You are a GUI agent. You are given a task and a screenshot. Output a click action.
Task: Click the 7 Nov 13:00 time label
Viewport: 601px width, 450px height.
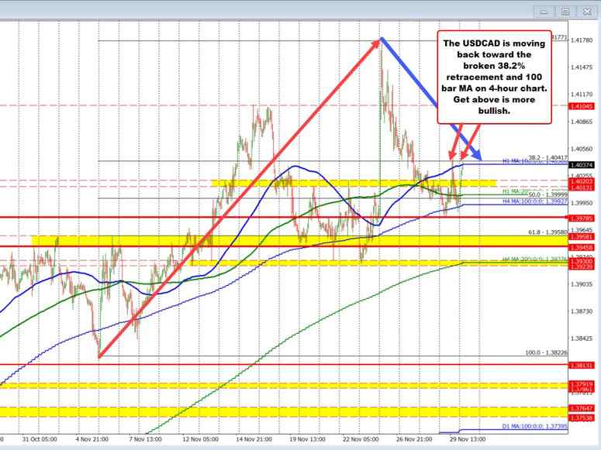(x=145, y=439)
